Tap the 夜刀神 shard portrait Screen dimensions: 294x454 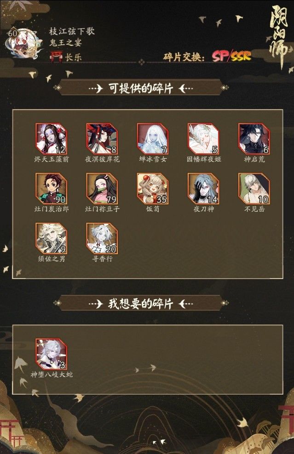[203, 189]
